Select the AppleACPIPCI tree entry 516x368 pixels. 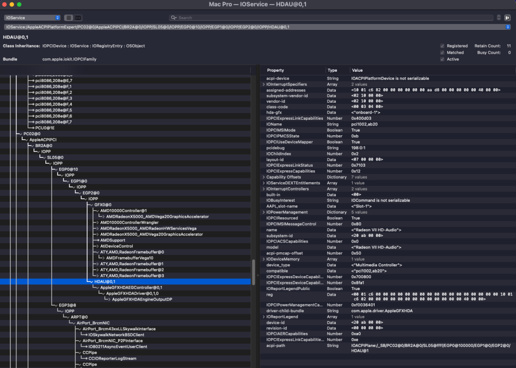click(x=43, y=140)
